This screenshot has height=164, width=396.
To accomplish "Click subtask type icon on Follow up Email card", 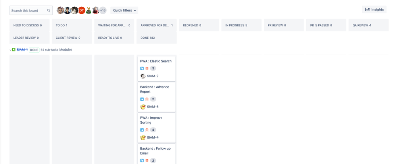I will (142, 160).
